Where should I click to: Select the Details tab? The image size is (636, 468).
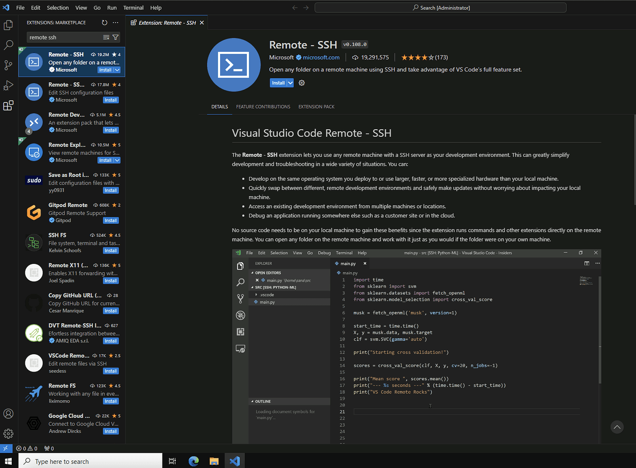(x=220, y=107)
